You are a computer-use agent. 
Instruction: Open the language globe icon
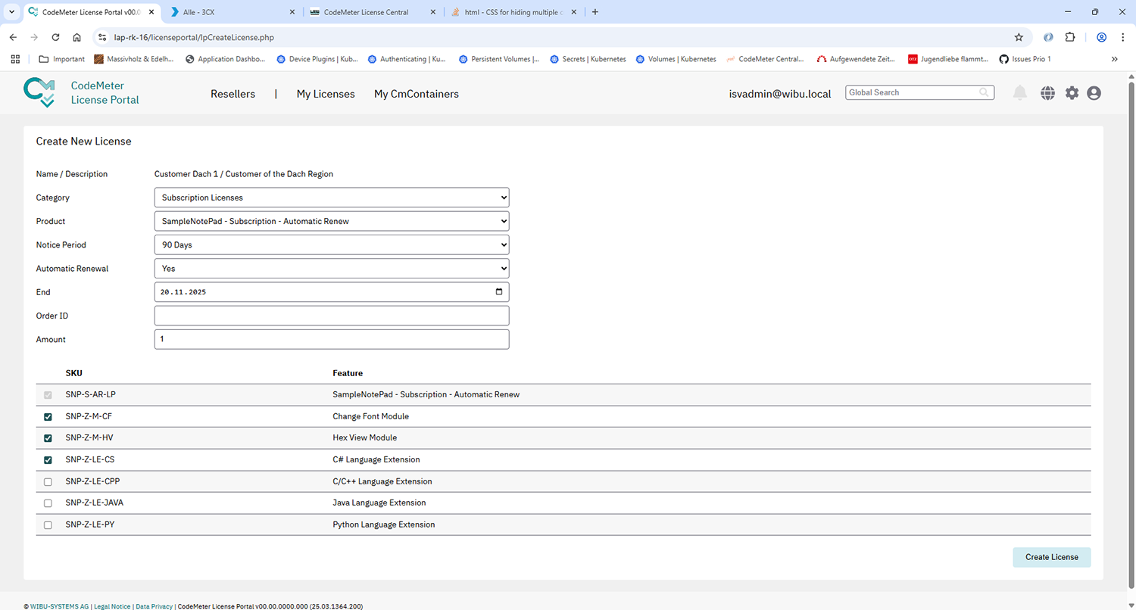pos(1047,93)
